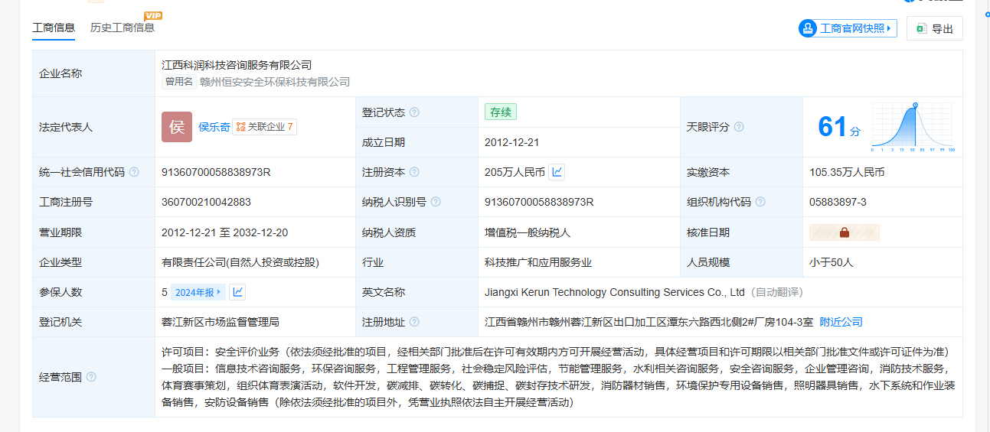Viewport: 990px width, 432px height.
Task: Click industry value 科技推广和应用服务业
Action: coord(538,262)
